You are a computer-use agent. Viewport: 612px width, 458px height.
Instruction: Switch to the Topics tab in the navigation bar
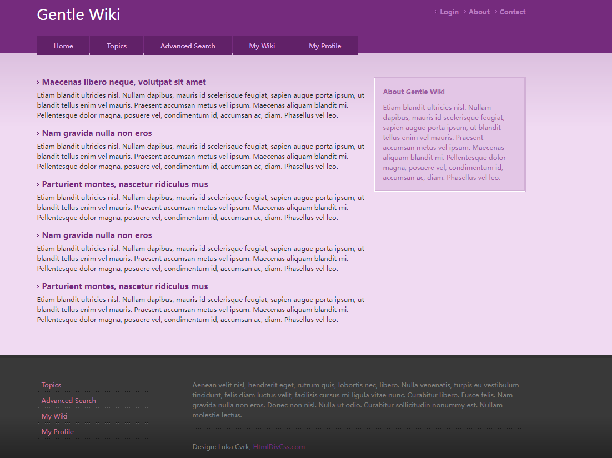click(x=117, y=46)
